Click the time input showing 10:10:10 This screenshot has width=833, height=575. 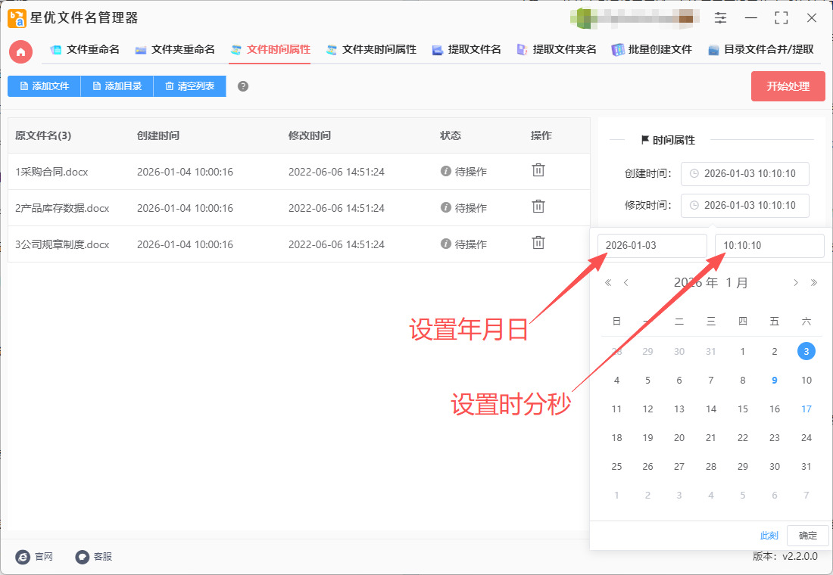pos(769,246)
